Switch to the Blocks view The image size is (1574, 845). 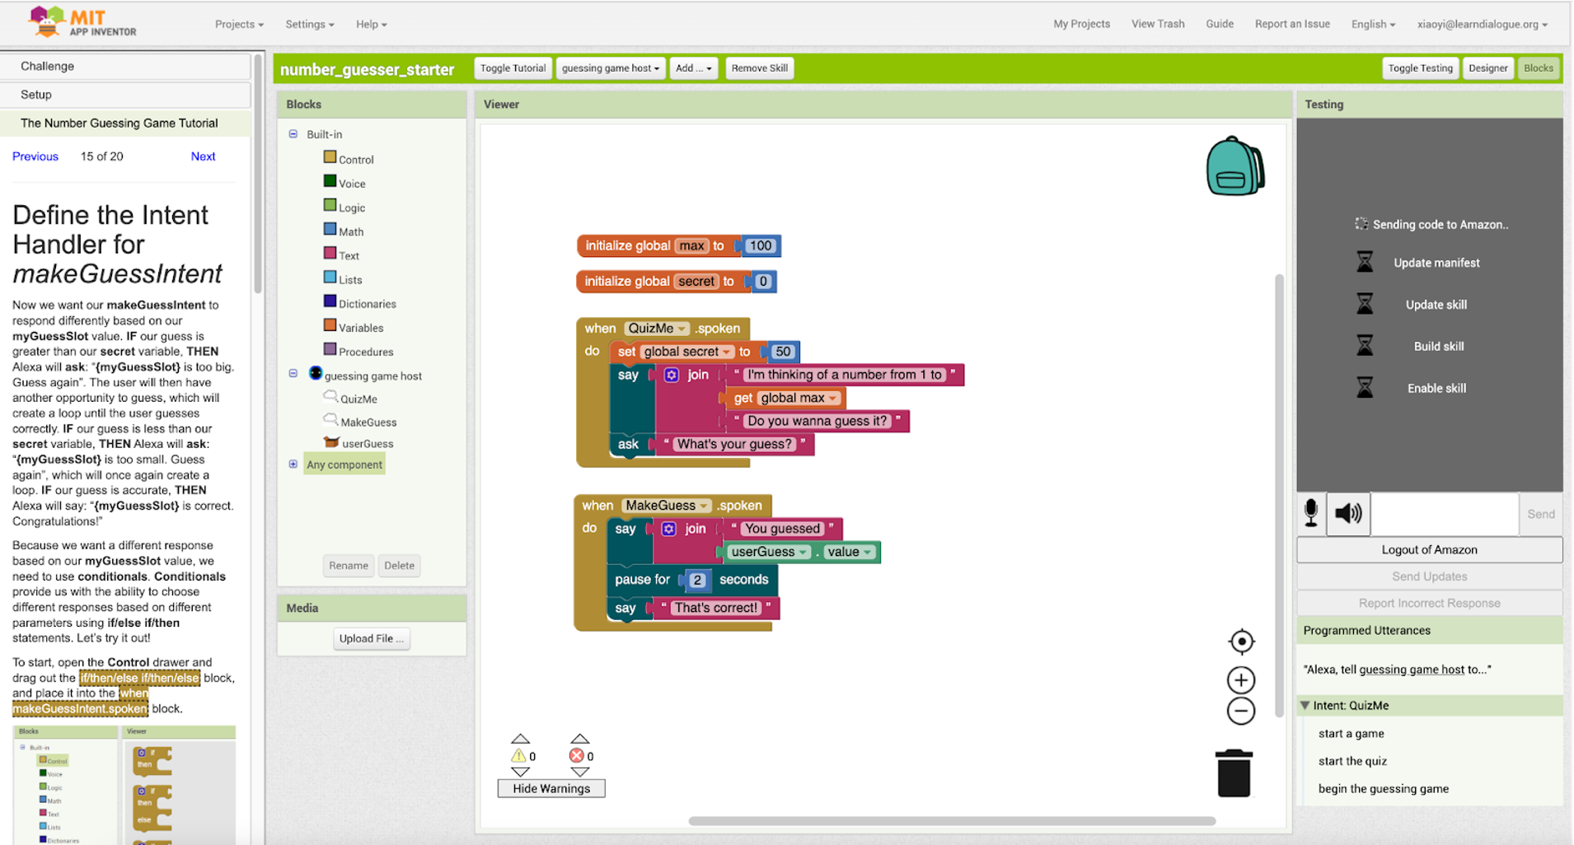(x=1538, y=68)
